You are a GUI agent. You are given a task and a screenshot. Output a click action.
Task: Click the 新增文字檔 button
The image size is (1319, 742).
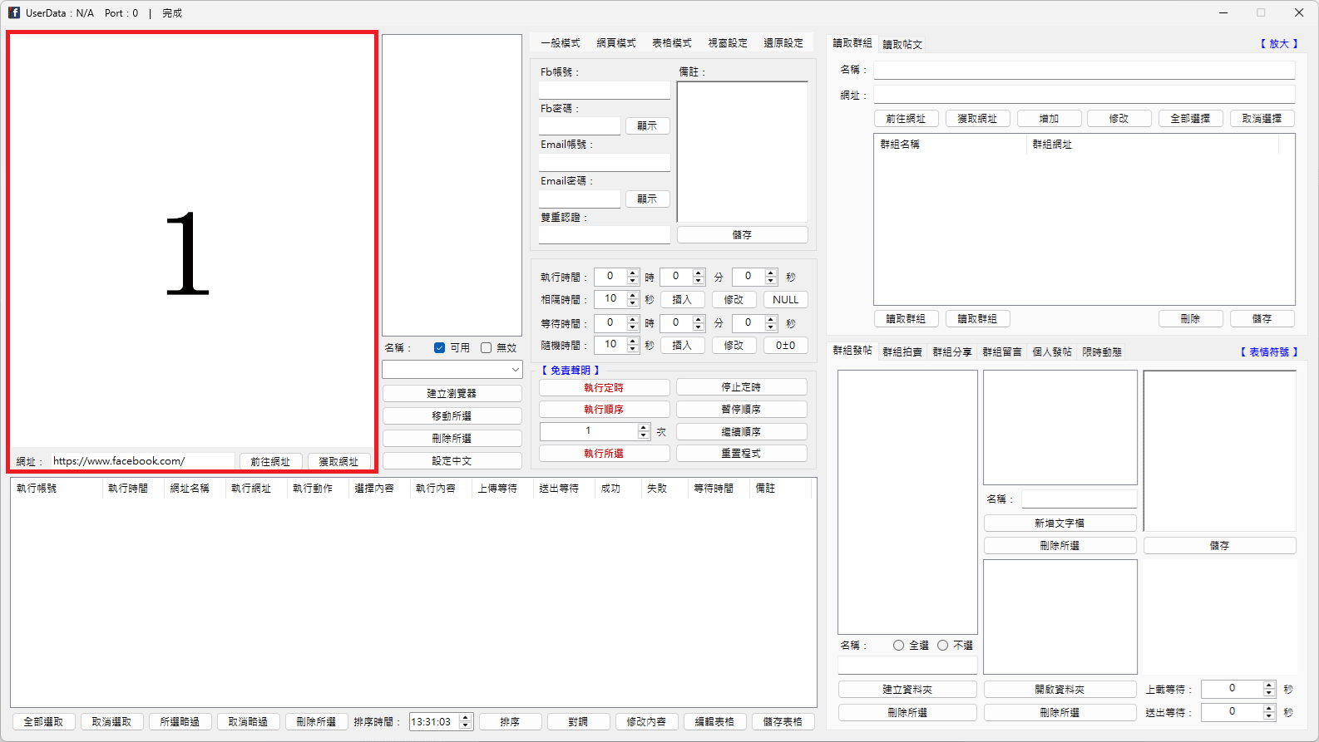click(x=1060, y=523)
